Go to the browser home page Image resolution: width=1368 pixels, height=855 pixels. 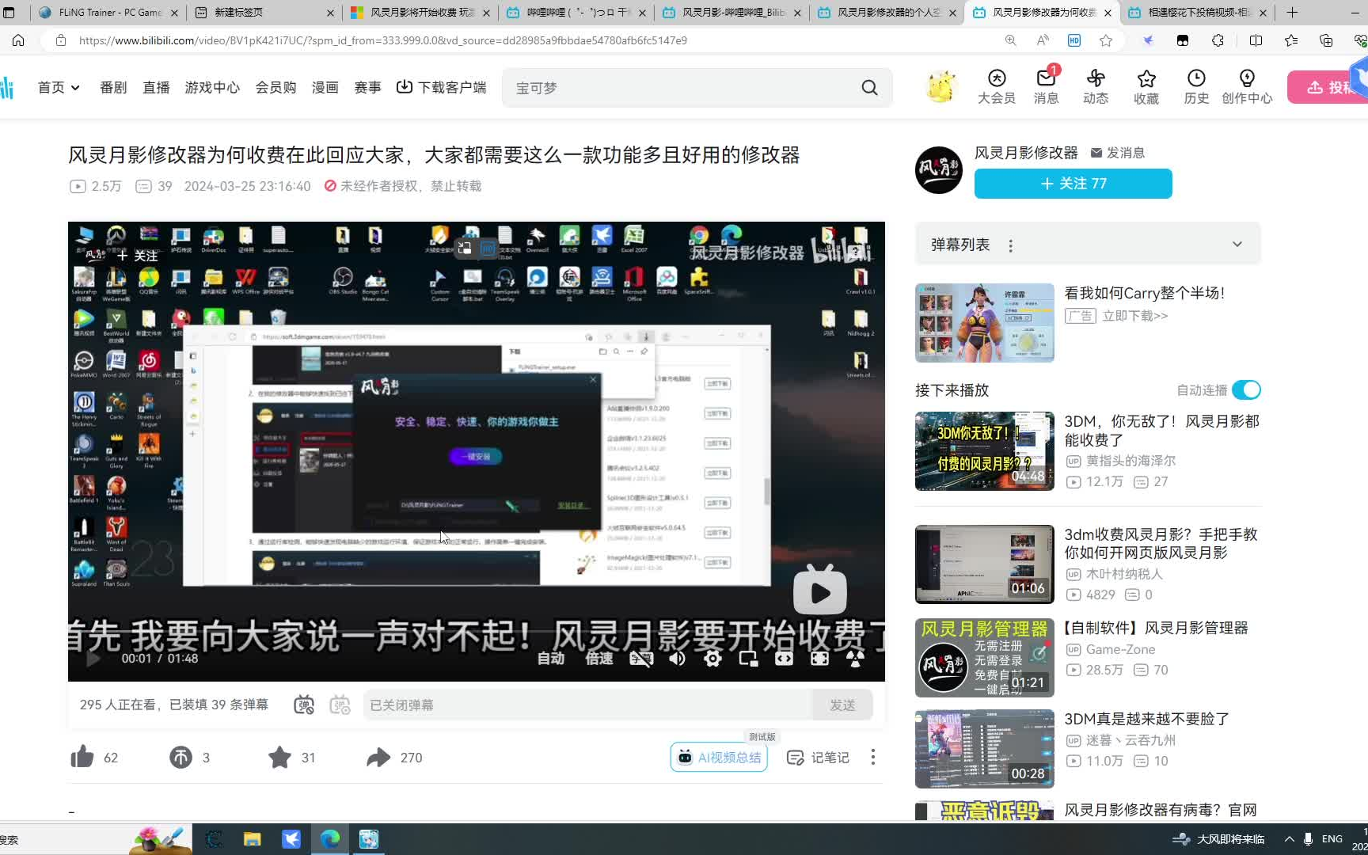18,40
